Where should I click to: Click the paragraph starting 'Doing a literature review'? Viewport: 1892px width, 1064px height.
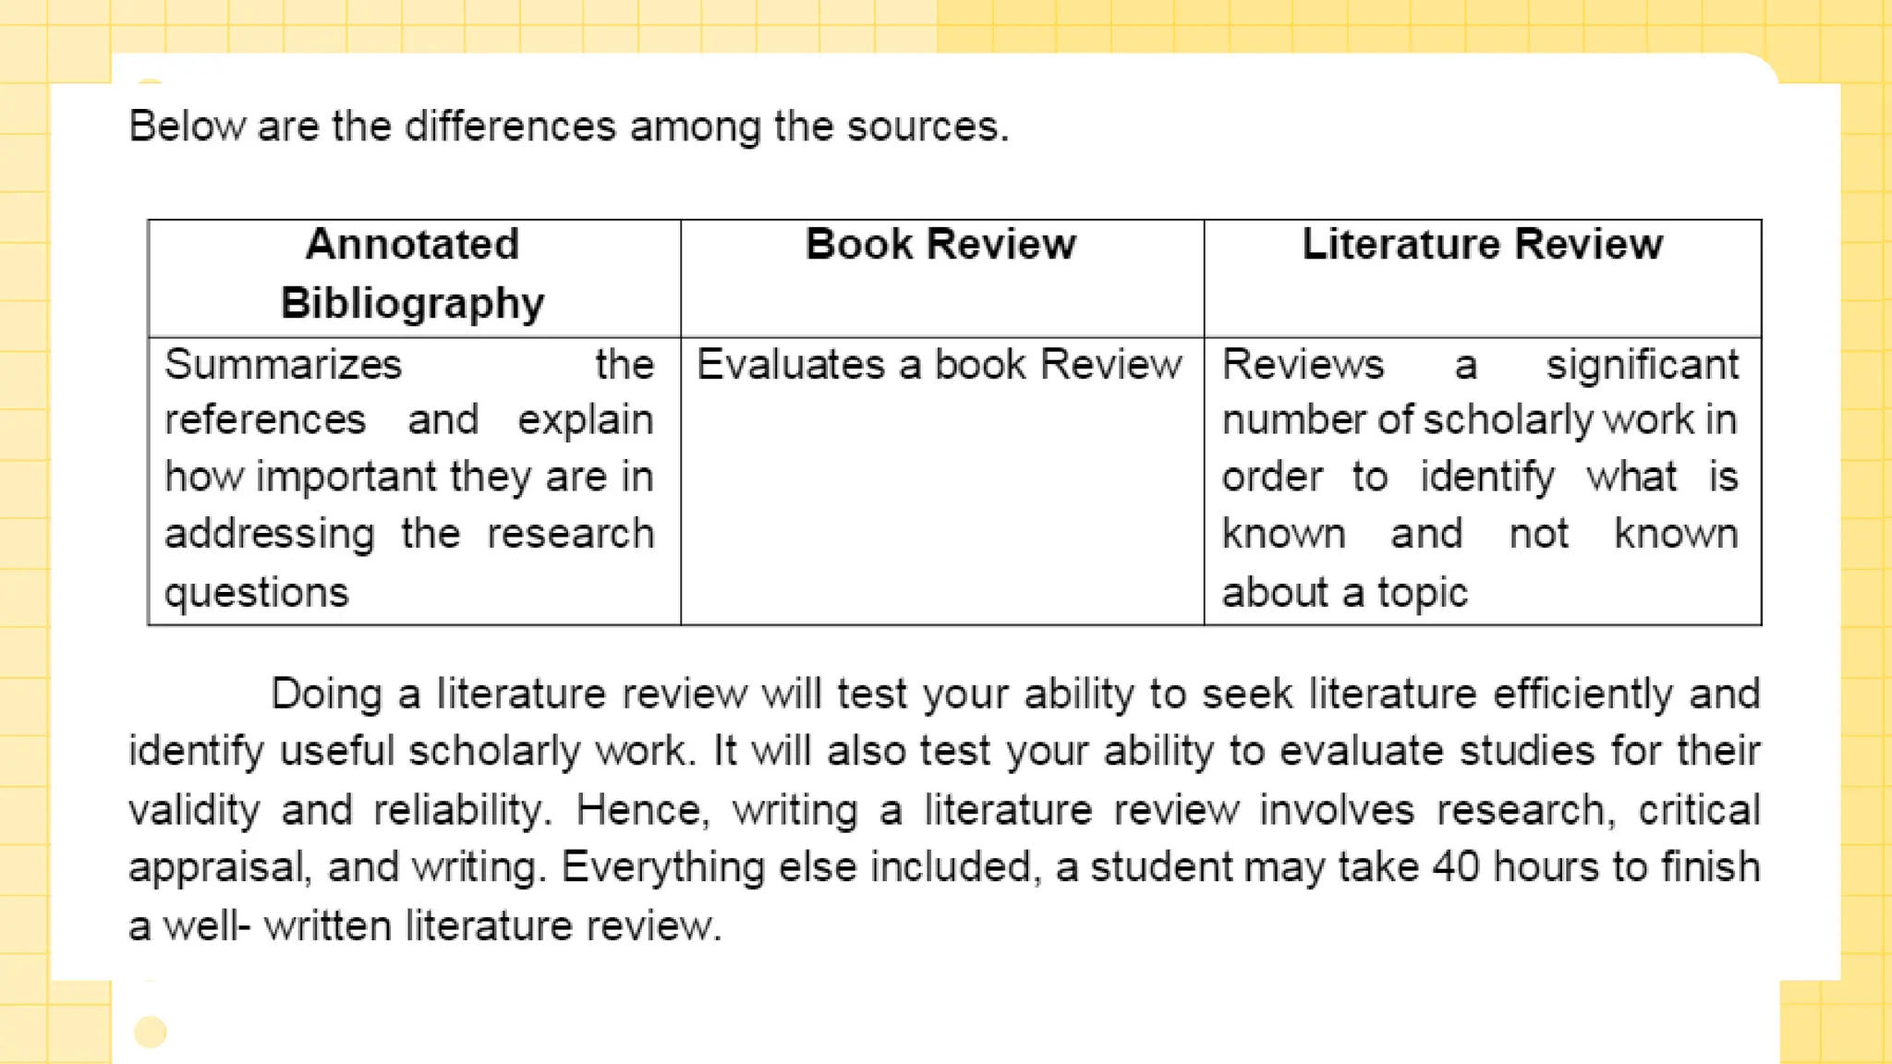[944, 809]
